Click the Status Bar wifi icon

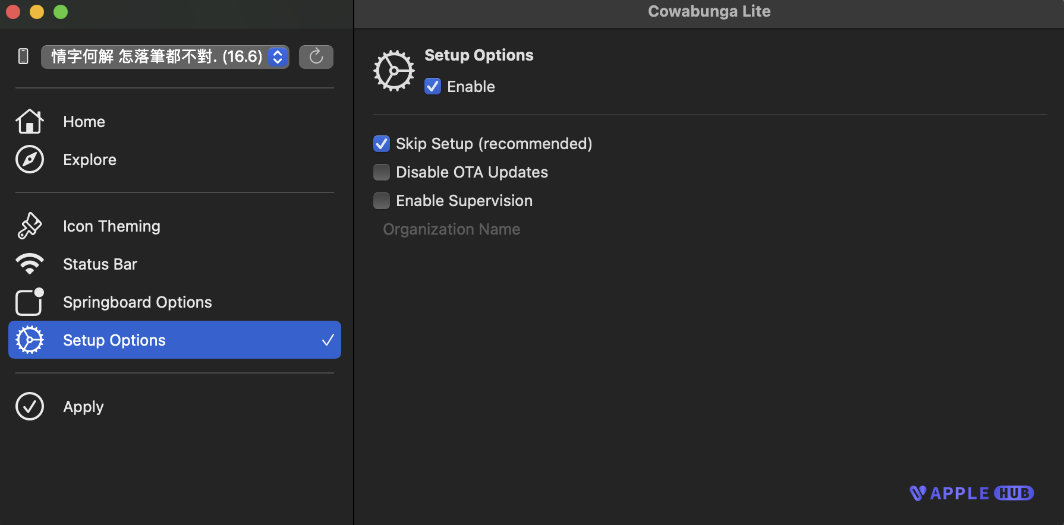pyautogui.click(x=29, y=264)
